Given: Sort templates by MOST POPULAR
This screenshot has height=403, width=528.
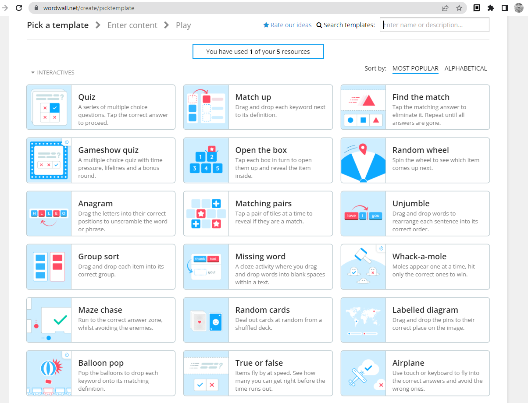Looking at the screenshot, I should [415, 68].
